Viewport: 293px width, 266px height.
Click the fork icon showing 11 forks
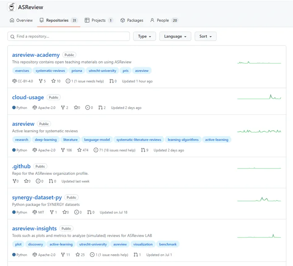[x=63, y=255]
